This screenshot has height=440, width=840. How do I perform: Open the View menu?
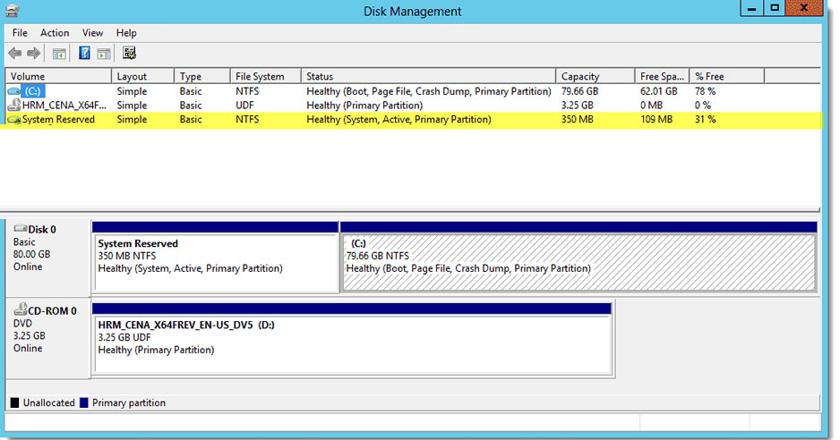click(x=92, y=33)
